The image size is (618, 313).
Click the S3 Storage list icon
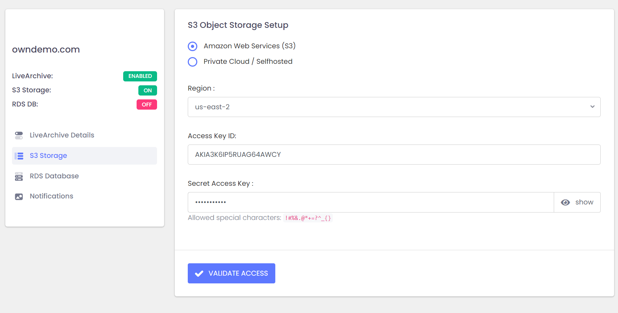point(19,156)
